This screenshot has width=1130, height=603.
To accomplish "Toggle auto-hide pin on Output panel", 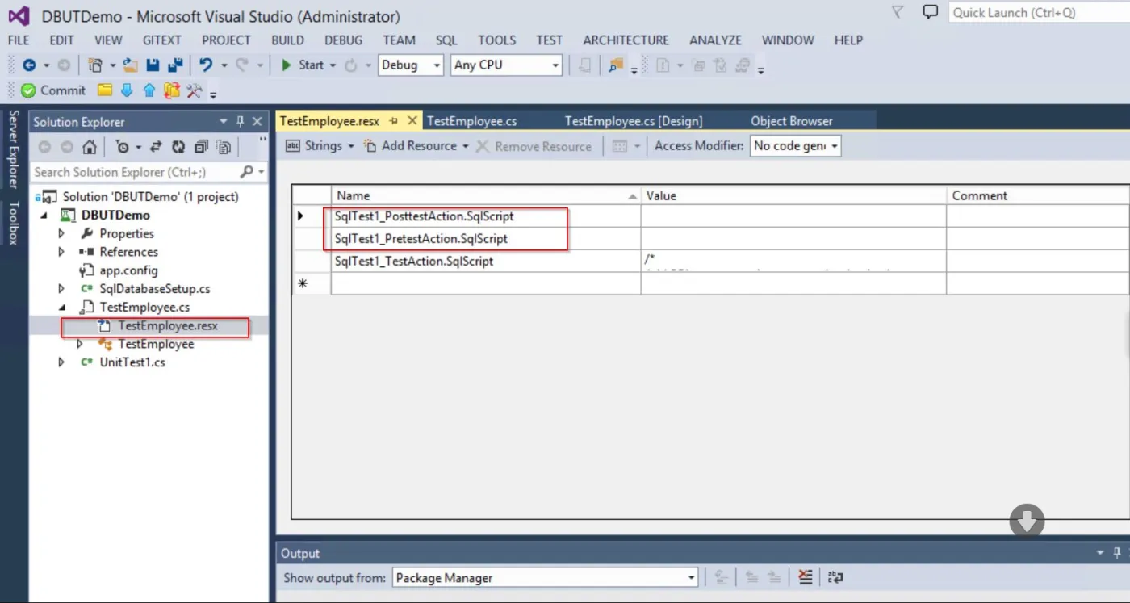I will [1118, 553].
